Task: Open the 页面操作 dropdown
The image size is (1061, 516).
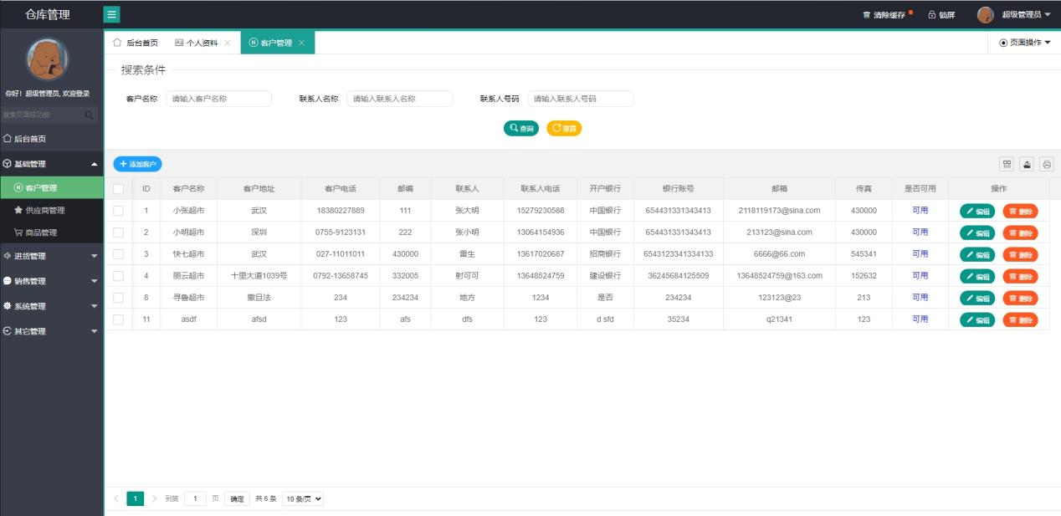Action: pyautogui.click(x=1024, y=43)
